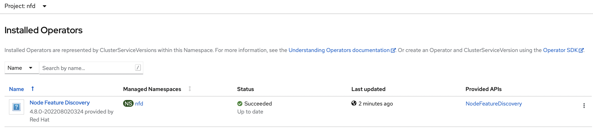This screenshot has height=134, width=593.
Task: Click the green Succeeded checkmark icon
Action: 240,103
